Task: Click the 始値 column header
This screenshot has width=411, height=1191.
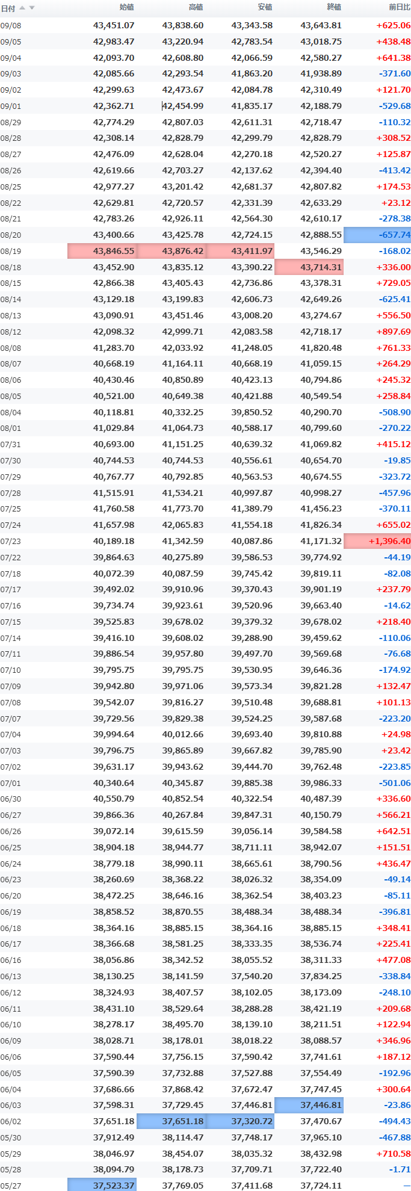Action: click(x=127, y=7)
